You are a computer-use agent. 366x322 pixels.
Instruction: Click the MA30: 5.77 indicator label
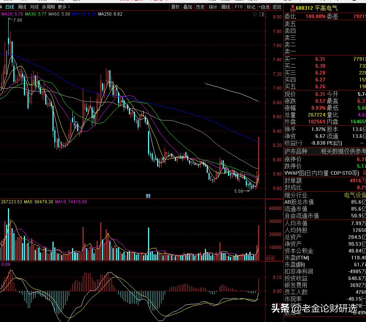[36, 14]
